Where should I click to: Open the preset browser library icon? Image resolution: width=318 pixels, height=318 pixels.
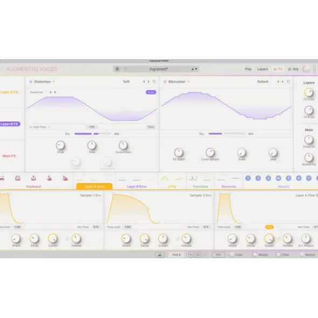coord(117,69)
